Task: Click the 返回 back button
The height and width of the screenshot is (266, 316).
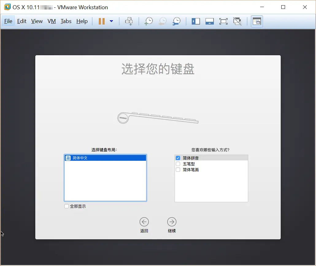Action: tap(144, 222)
